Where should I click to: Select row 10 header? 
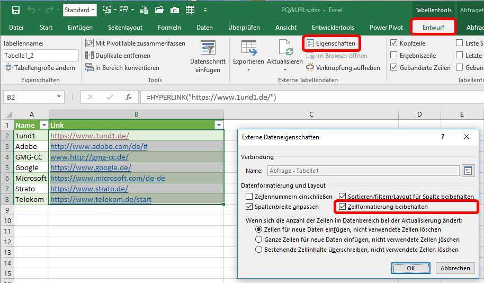7,220
